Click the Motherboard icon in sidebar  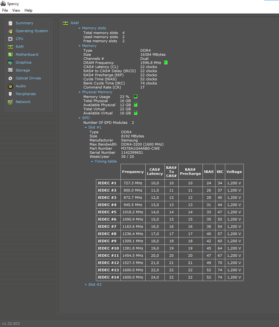tap(10, 54)
